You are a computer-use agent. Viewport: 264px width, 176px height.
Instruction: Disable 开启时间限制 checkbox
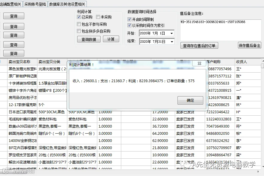click(x=129, y=19)
